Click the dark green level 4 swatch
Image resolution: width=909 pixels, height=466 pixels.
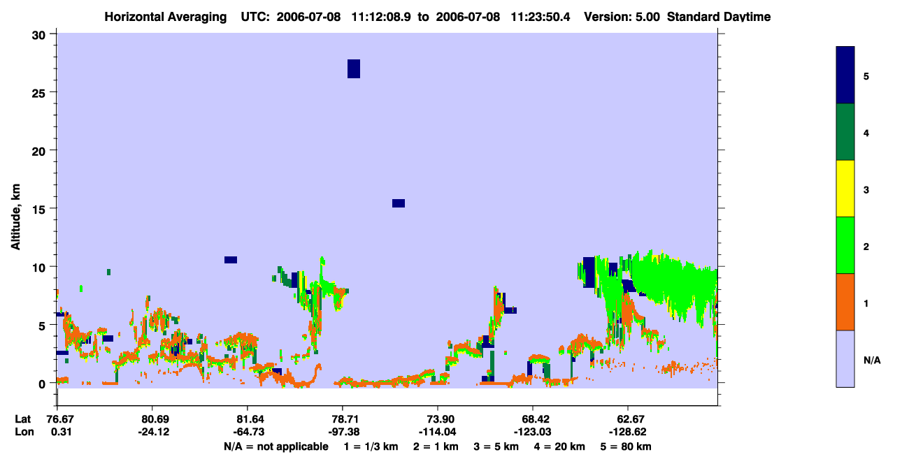click(x=845, y=132)
